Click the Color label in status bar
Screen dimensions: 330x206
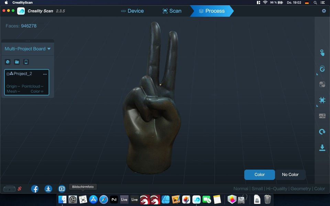319,189
